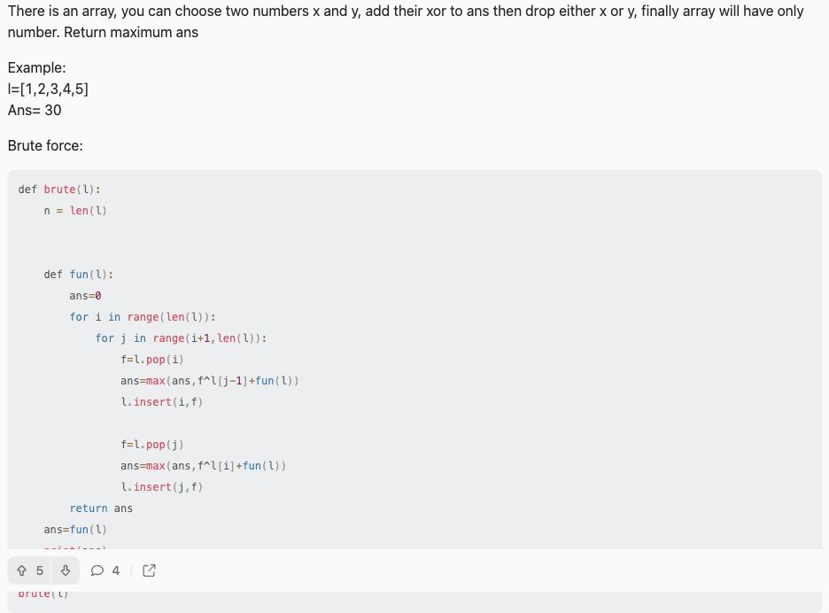Click the 'ans=0' code line
This screenshot has width=829, height=613.
coord(85,296)
